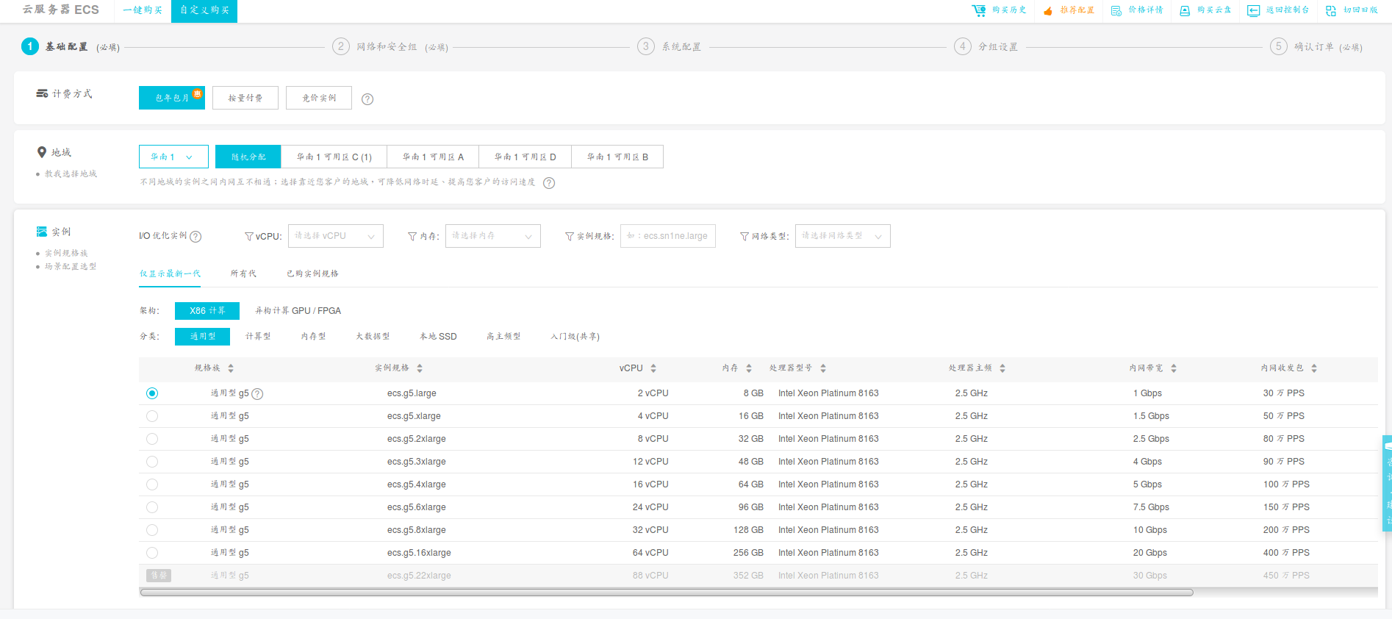Click the 实例规格 search input field
This screenshot has height=619, width=1392.
coord(668,236)
